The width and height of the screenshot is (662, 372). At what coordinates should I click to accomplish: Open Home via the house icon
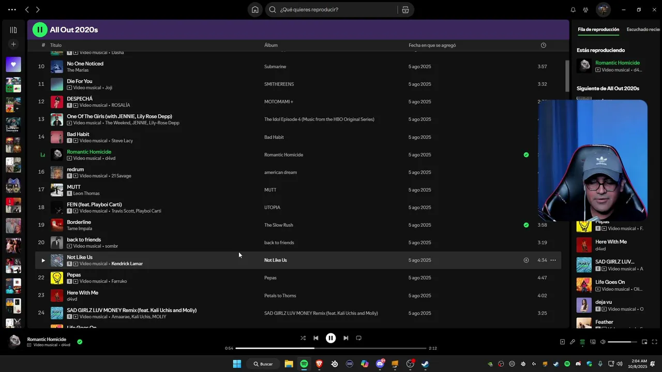[255, 10]
